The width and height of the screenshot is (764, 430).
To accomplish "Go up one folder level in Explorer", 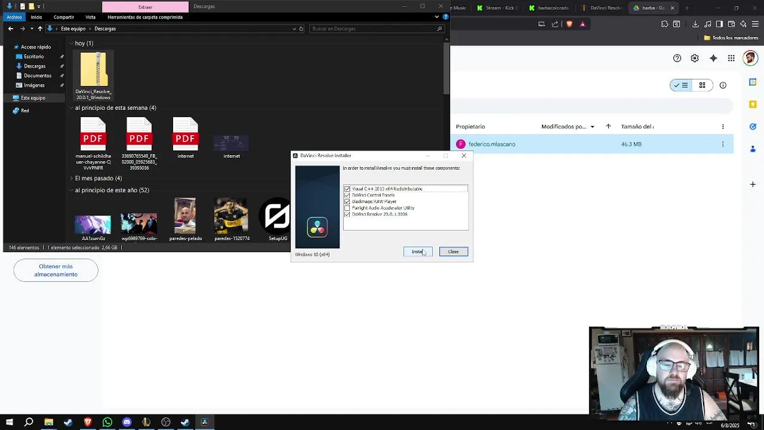I will coord(40,29).
